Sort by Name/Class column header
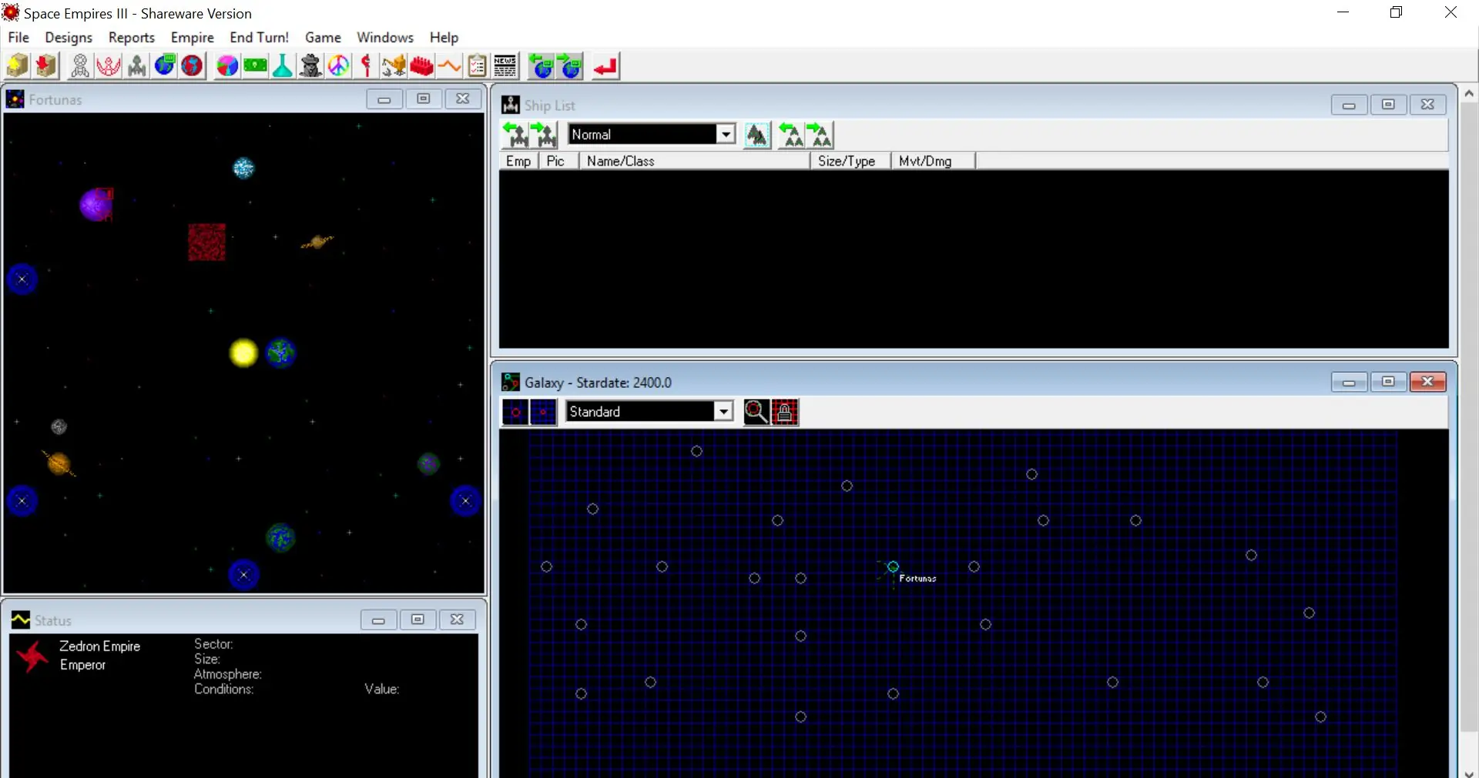 tap(694, 161)
